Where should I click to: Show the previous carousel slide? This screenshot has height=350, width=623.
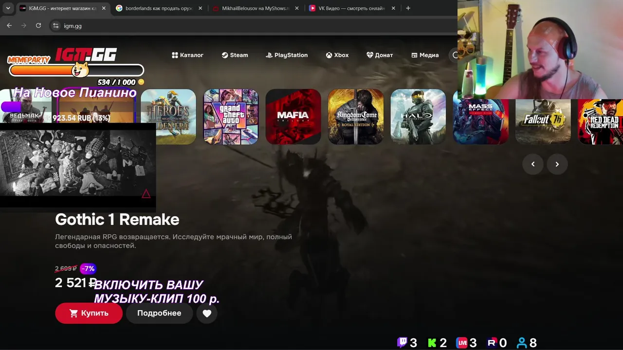(x=533, y=164)
